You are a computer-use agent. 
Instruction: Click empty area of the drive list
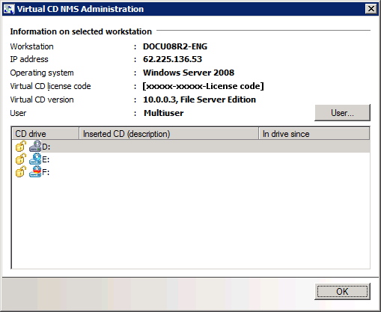[x=191, y=222]
